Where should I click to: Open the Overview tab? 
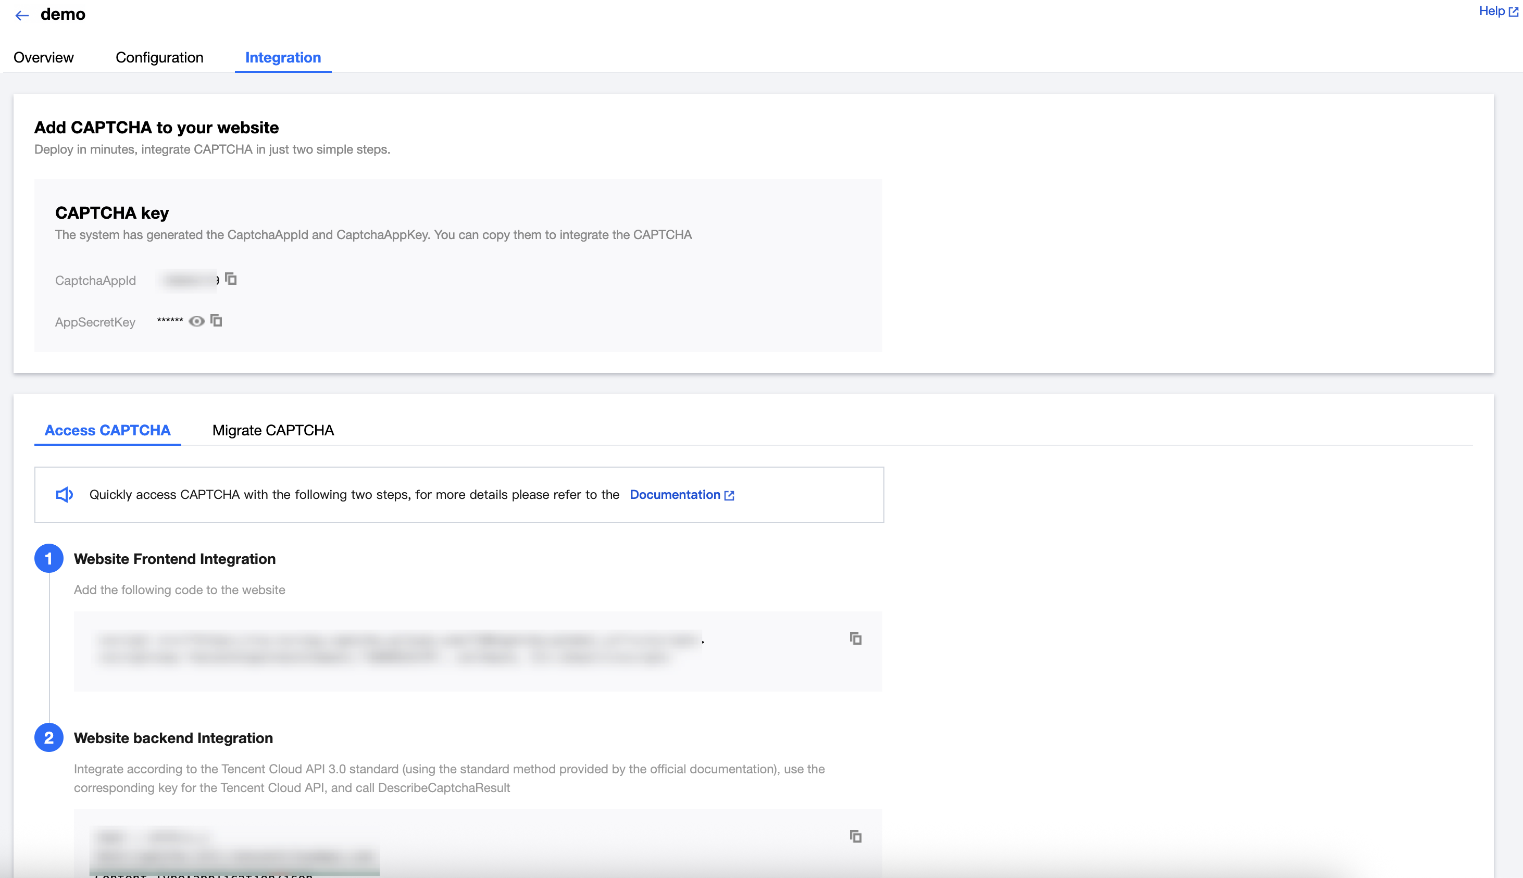coord(43,57)
